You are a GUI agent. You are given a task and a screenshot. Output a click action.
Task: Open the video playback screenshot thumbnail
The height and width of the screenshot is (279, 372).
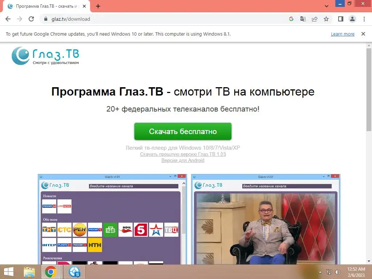(266, 219)
